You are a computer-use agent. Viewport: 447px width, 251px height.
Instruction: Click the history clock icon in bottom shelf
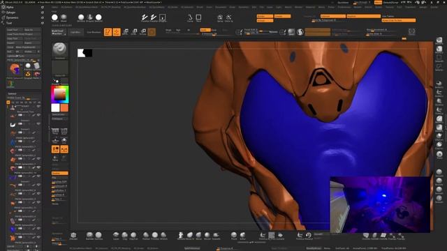(x=309, y=236)
